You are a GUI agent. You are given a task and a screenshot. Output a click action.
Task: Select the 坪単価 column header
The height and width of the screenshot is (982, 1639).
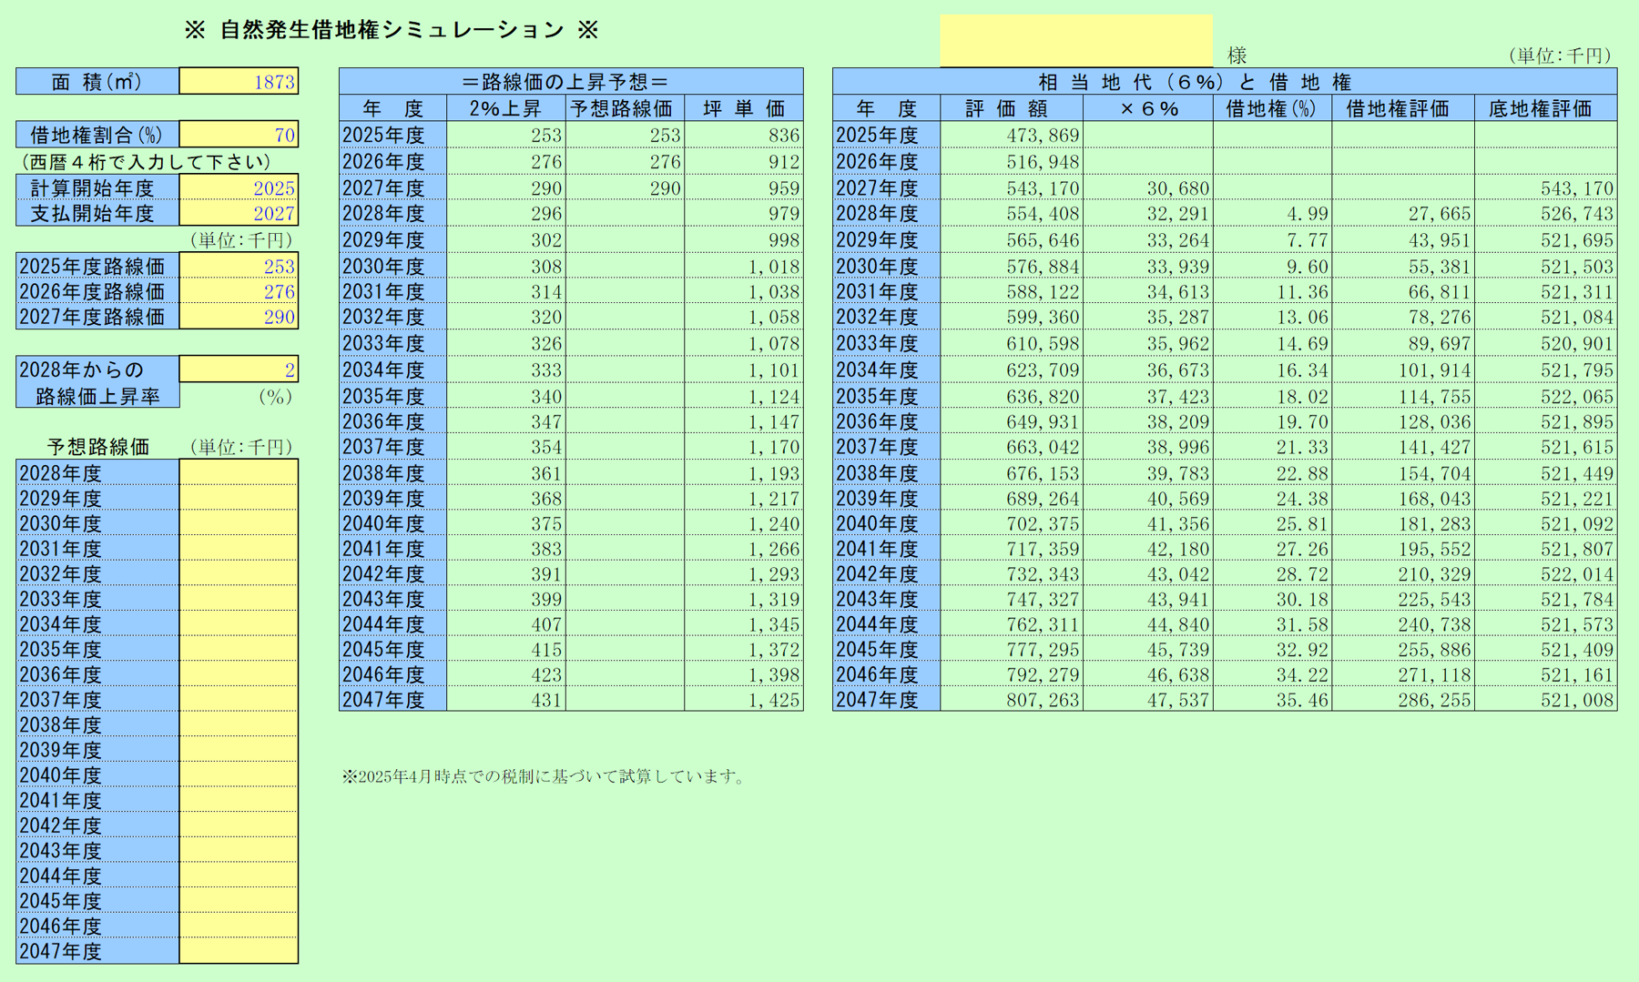(744, 108)
